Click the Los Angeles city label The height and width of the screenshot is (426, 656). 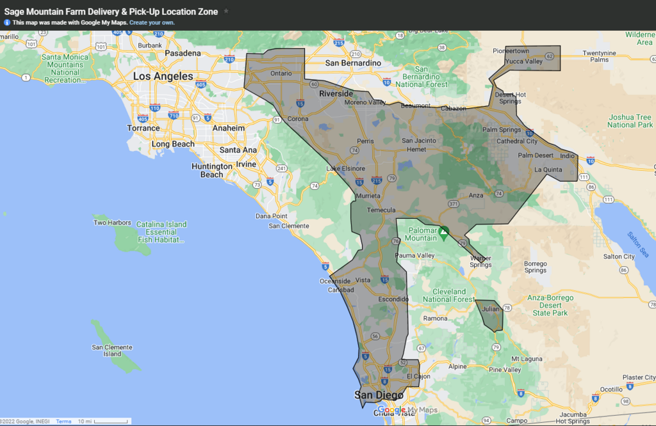163,76
